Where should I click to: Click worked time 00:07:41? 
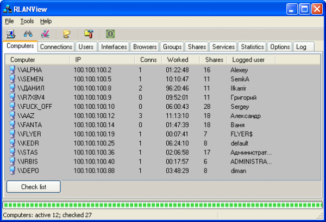[177, 134]
